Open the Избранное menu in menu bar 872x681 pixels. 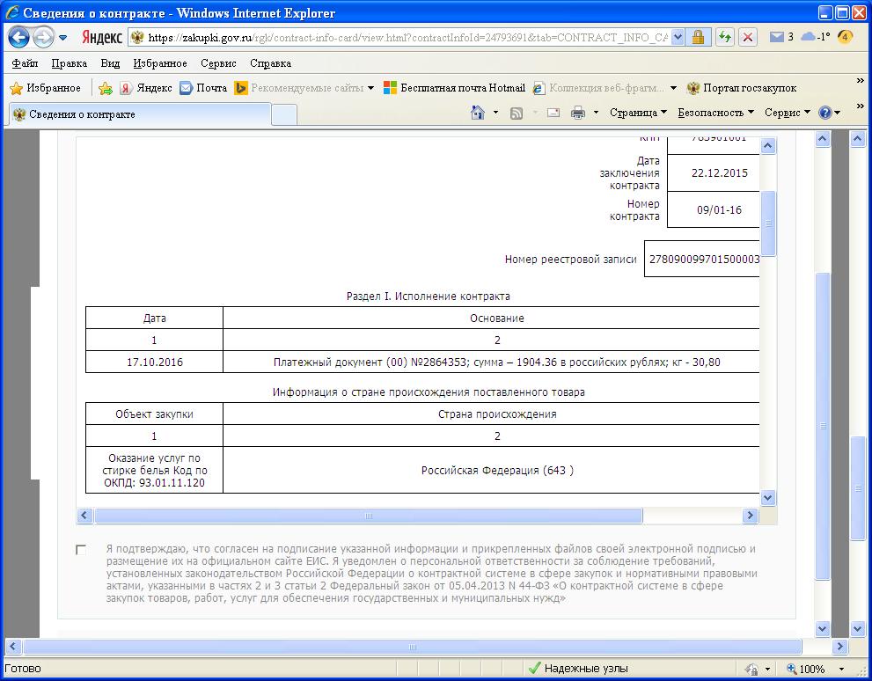point(160,62)
